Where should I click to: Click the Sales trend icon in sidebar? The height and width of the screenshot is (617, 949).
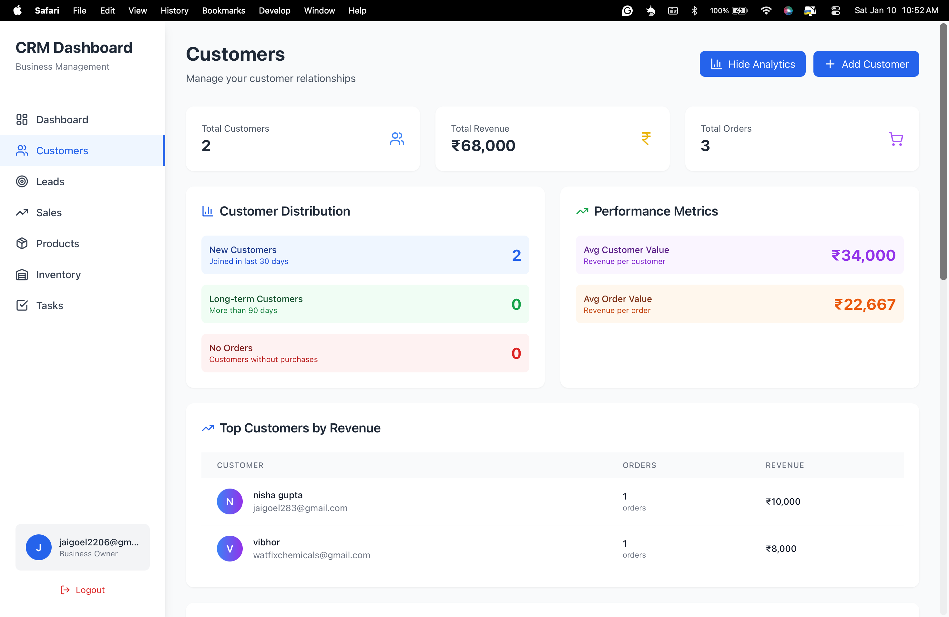(x=22, y=212)
